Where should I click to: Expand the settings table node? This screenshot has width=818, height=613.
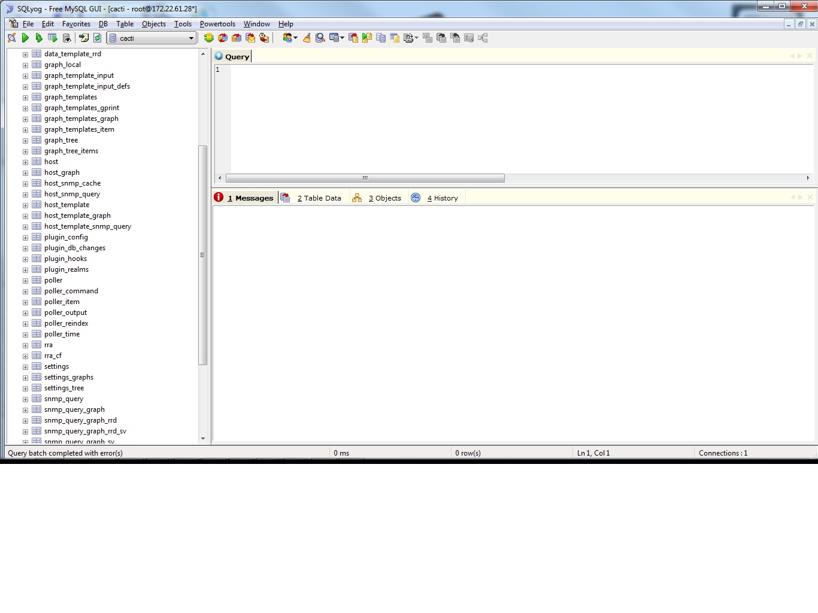click(25, 367)
